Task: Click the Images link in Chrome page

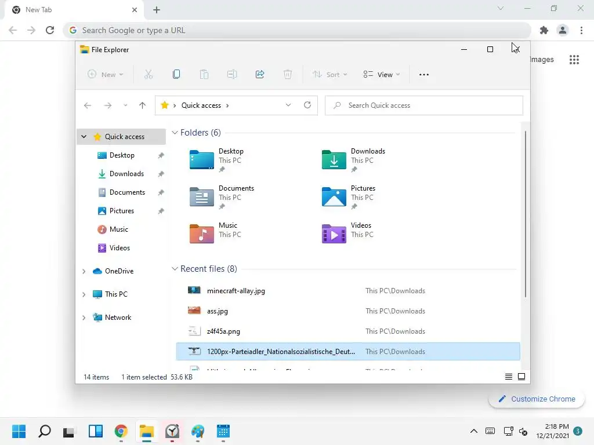Action: pos(542,60)
